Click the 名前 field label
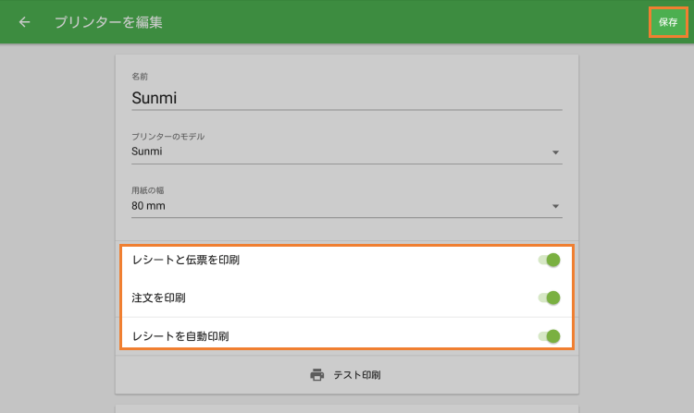 141,76
